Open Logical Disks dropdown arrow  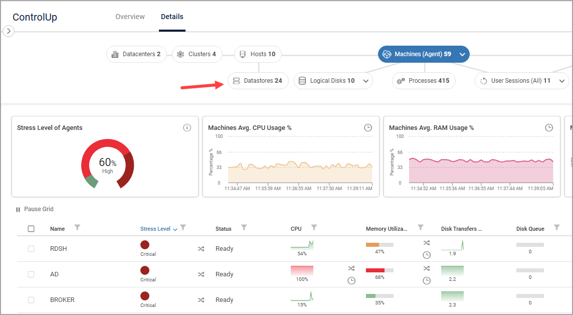coord(365,81)
